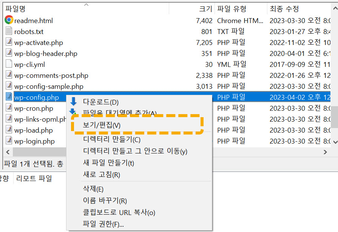Select the wp-links-opml.php file name

pyautogui.click(x=40, y=119)
